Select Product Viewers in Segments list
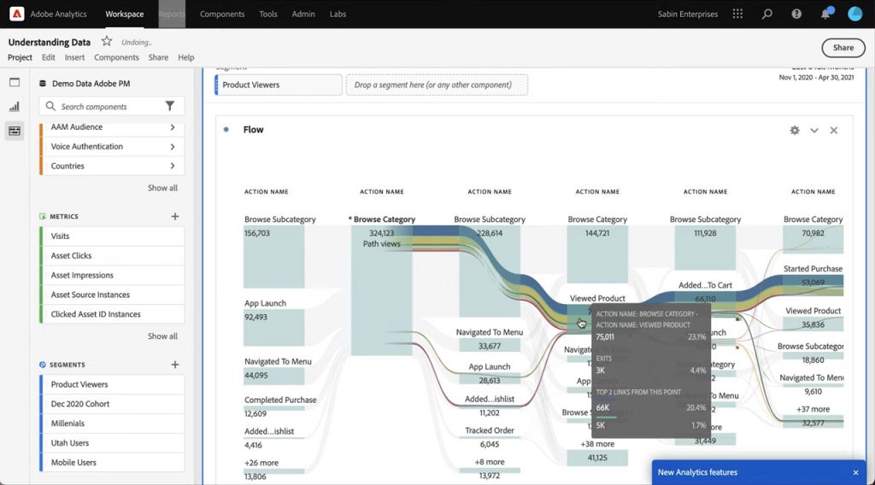Image resolution: width=875 pixels, height=485 pixels. [112, 384]
